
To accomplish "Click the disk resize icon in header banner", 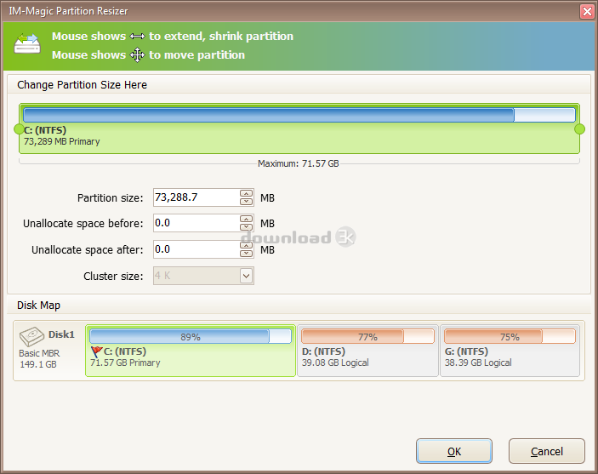I will [x=26, y=43].
